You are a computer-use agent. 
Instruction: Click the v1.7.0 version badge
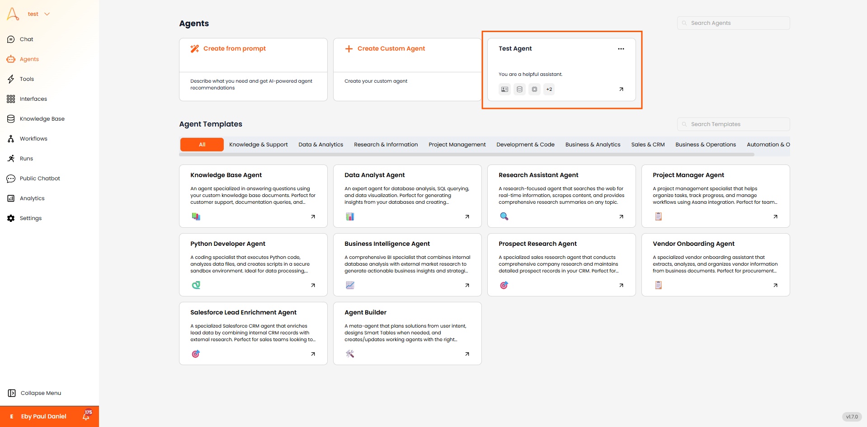tap(852, 417)
